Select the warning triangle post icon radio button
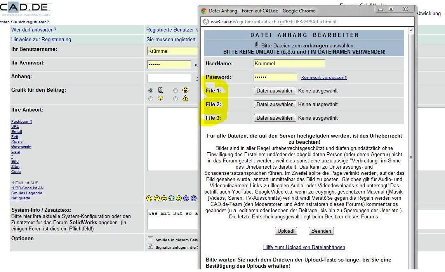This screenshot has width=445, height=272. tap(176, 99)
